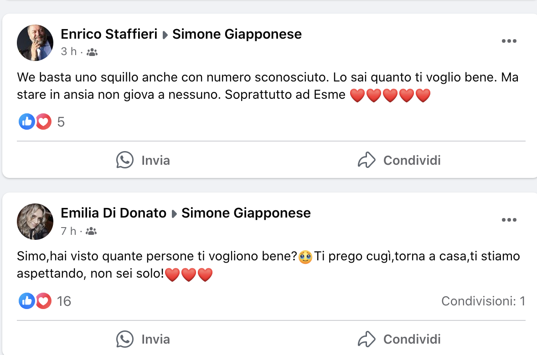Open reaction count 16 on Emilia's post
537x355 pixels.
pos(64,301)
